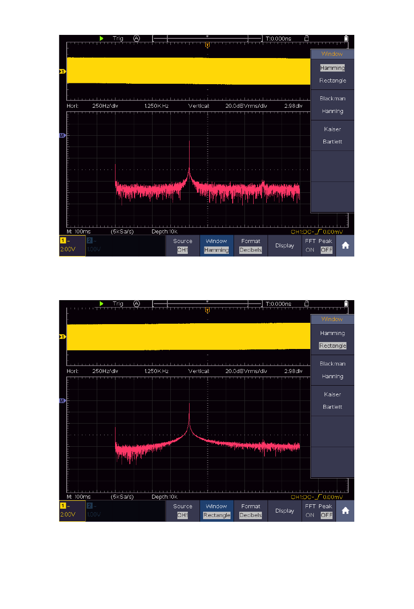
Task: Click the yellow channel 1 marker on the upper waveform
Action: point(62,71)
